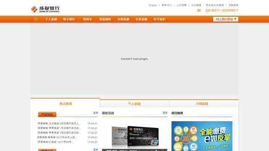Open the 人才招聘 top link
Image resolution: width=269 pixels, height=151 pixels.
pos(182,5)
